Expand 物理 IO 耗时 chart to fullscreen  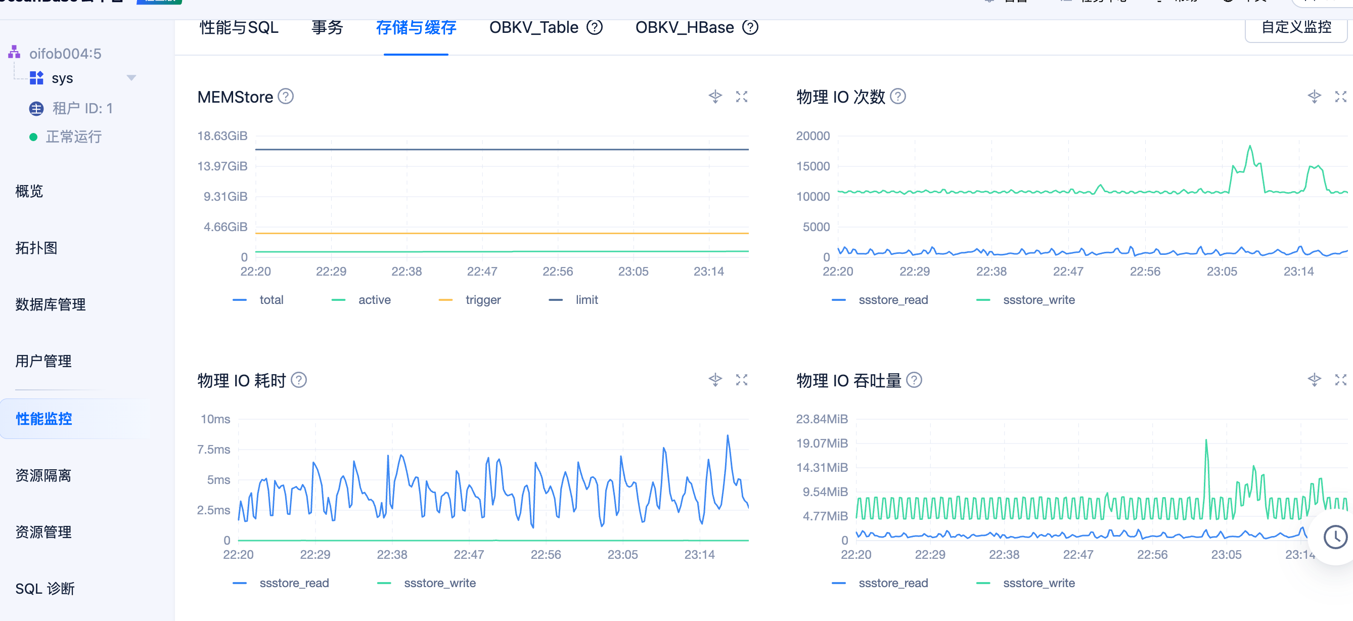(741, 380)
